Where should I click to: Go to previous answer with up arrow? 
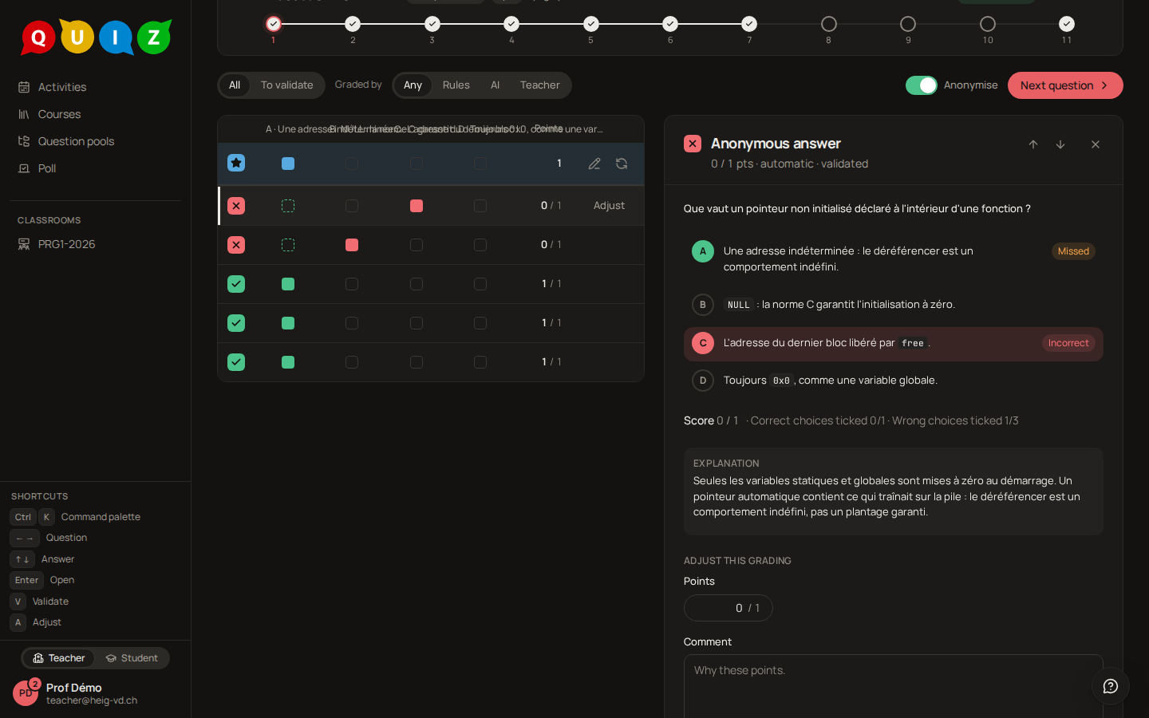click(1033, 144)
